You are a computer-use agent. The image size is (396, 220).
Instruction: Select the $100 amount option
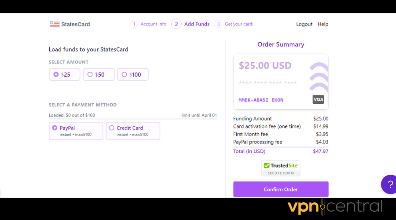133,75
